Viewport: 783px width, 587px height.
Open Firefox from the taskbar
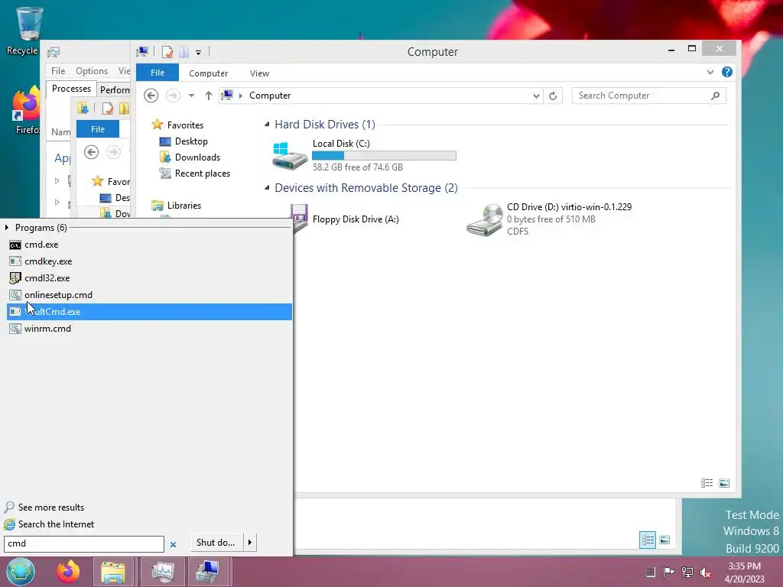[68, 572]
